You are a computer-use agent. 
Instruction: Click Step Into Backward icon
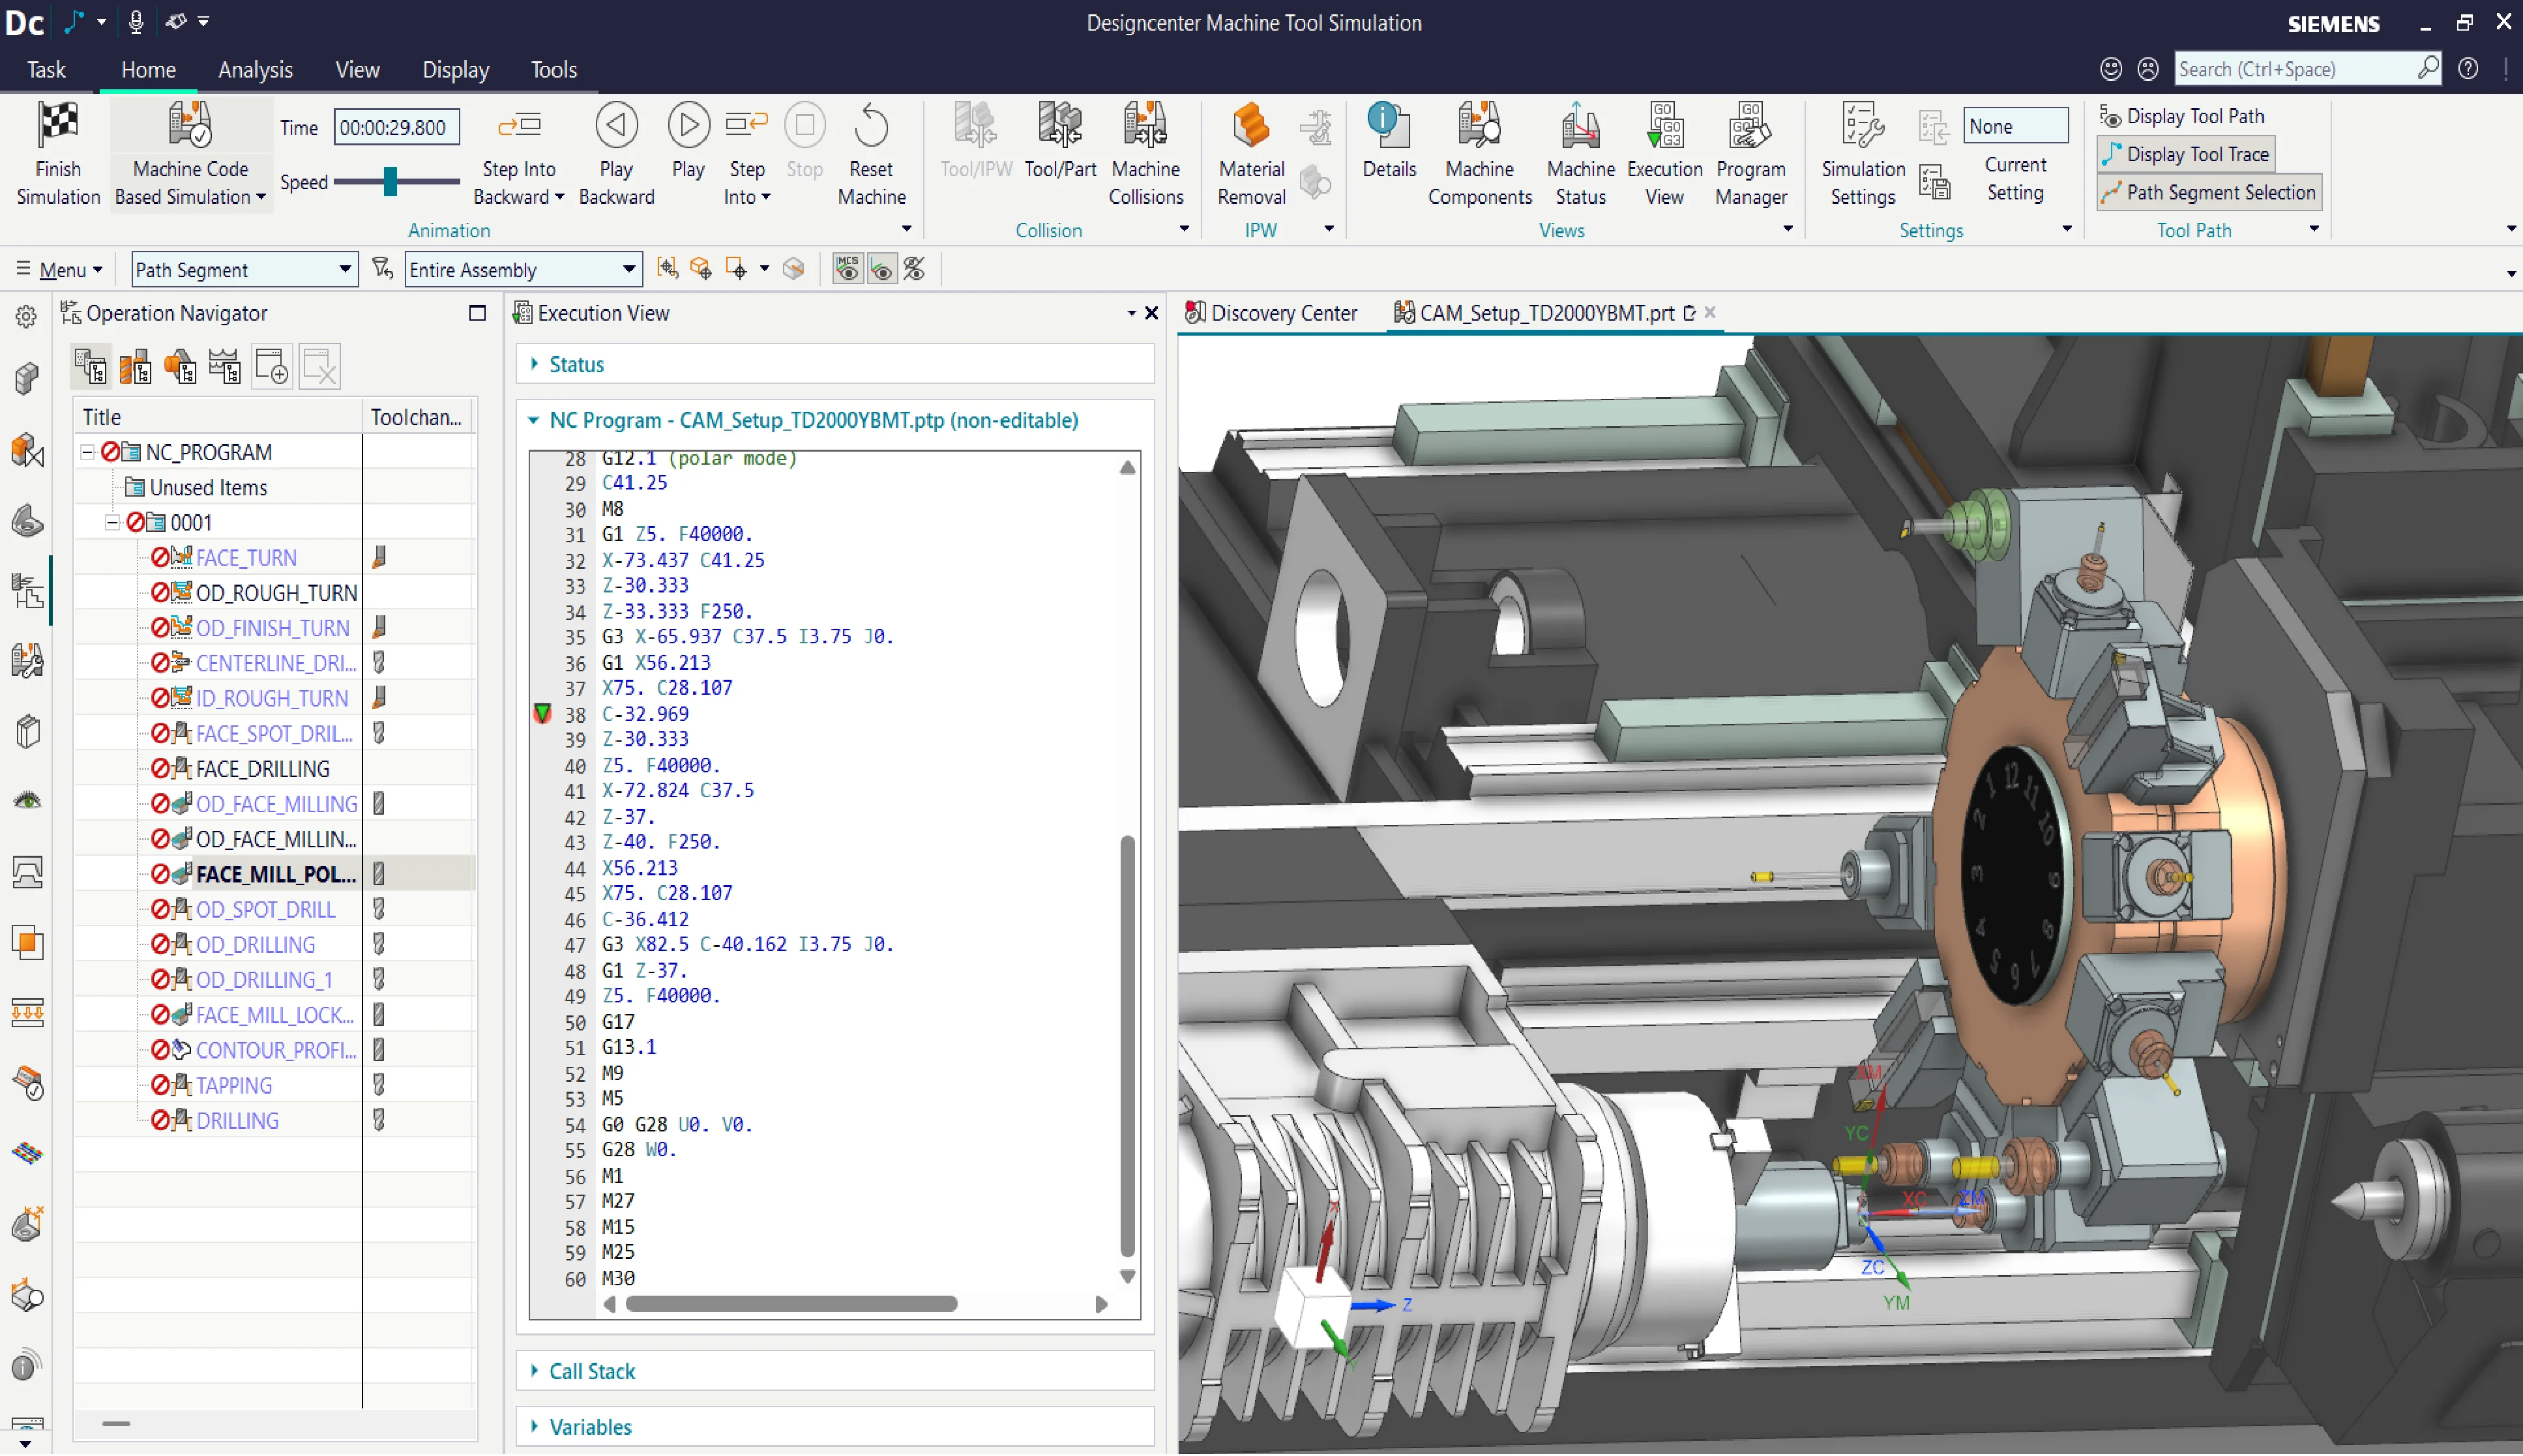coord(519,125)
